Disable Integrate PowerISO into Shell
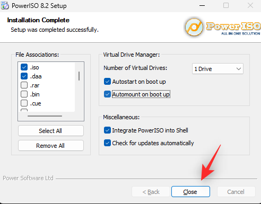The image size is (261, 204). pyautogui.click(x=107, y=130)
